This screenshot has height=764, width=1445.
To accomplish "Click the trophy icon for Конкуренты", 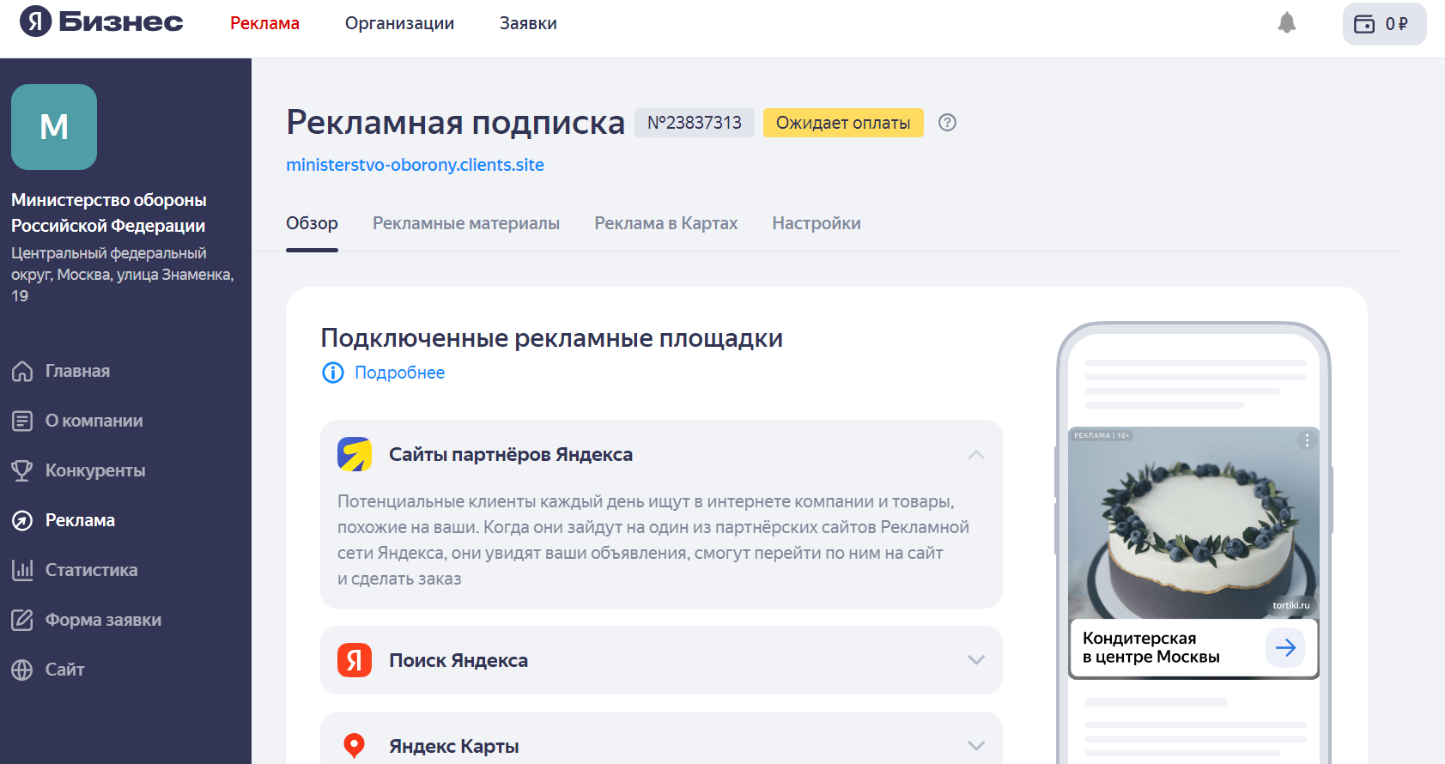I will point(22,470).
